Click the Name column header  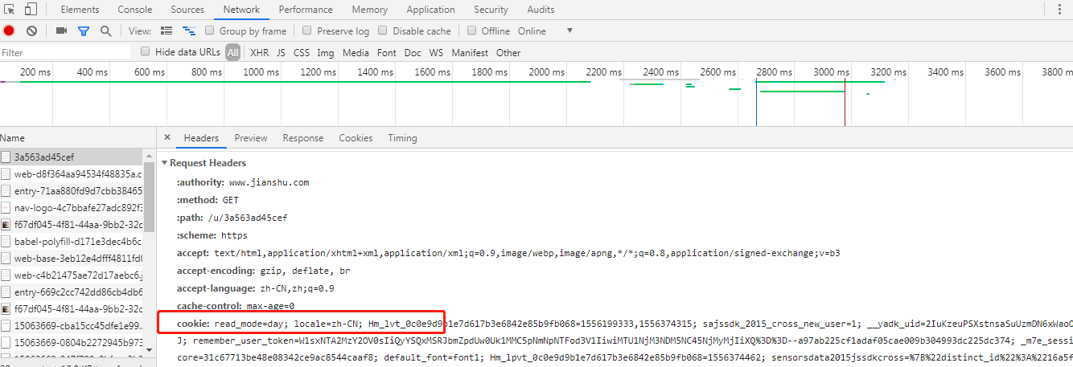tap(77, 138)
